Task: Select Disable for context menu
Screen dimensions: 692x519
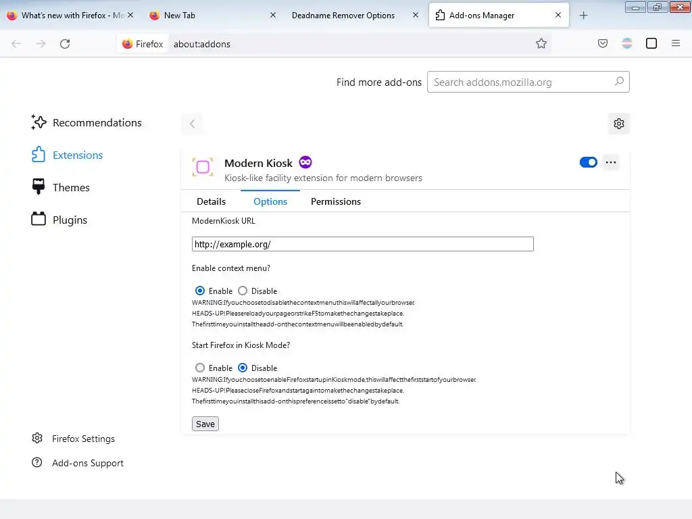Action: (x=243, y=291)
